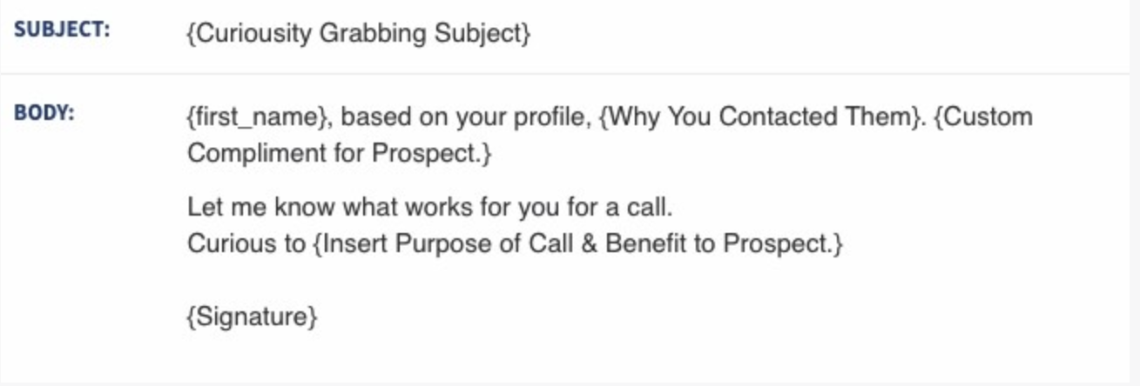
Task: Click the BODY field label
Action: (44, 113)
